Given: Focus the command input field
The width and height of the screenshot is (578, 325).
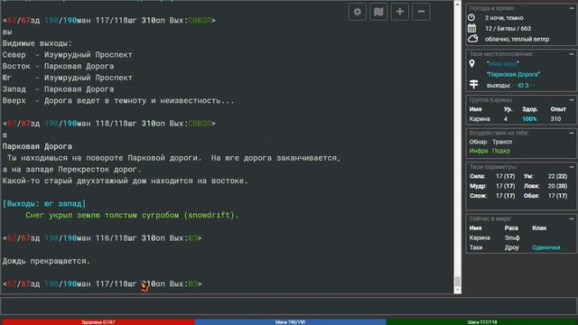Looking at the screenshot, I should coord(289,306).
